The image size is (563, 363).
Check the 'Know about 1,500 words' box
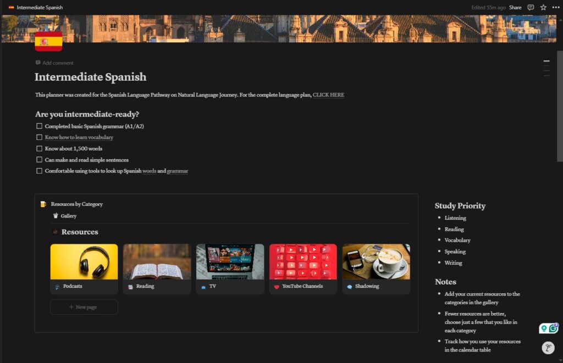(x=39, y=148)
